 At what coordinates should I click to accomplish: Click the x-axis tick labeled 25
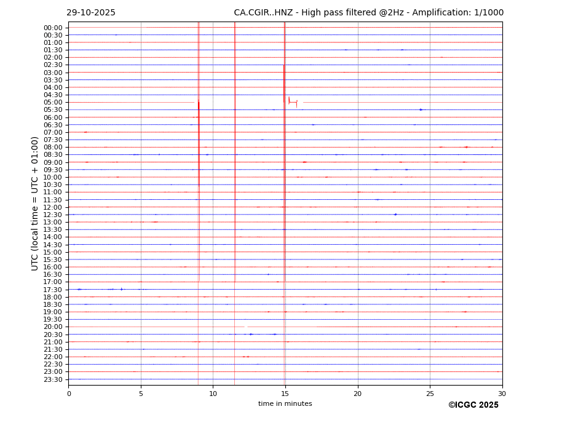click(x=430, y=394)
